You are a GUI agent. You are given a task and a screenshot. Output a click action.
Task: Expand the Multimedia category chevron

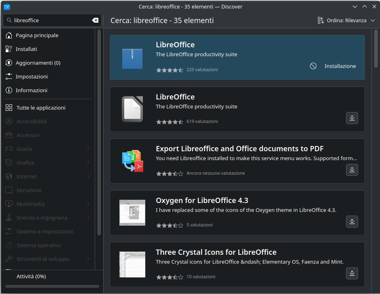(88, 204)
